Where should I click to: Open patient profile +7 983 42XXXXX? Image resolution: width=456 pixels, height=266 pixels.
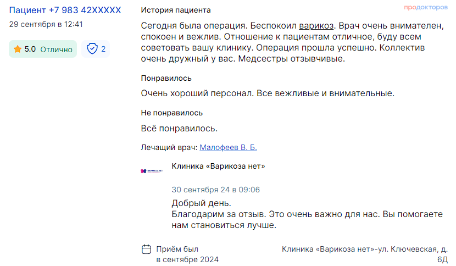click(x=65, y=10)
